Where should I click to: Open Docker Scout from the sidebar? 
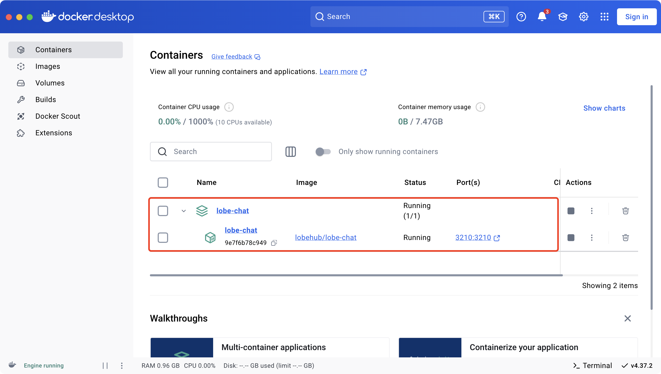pyautogui.click(x=58, y=116)
